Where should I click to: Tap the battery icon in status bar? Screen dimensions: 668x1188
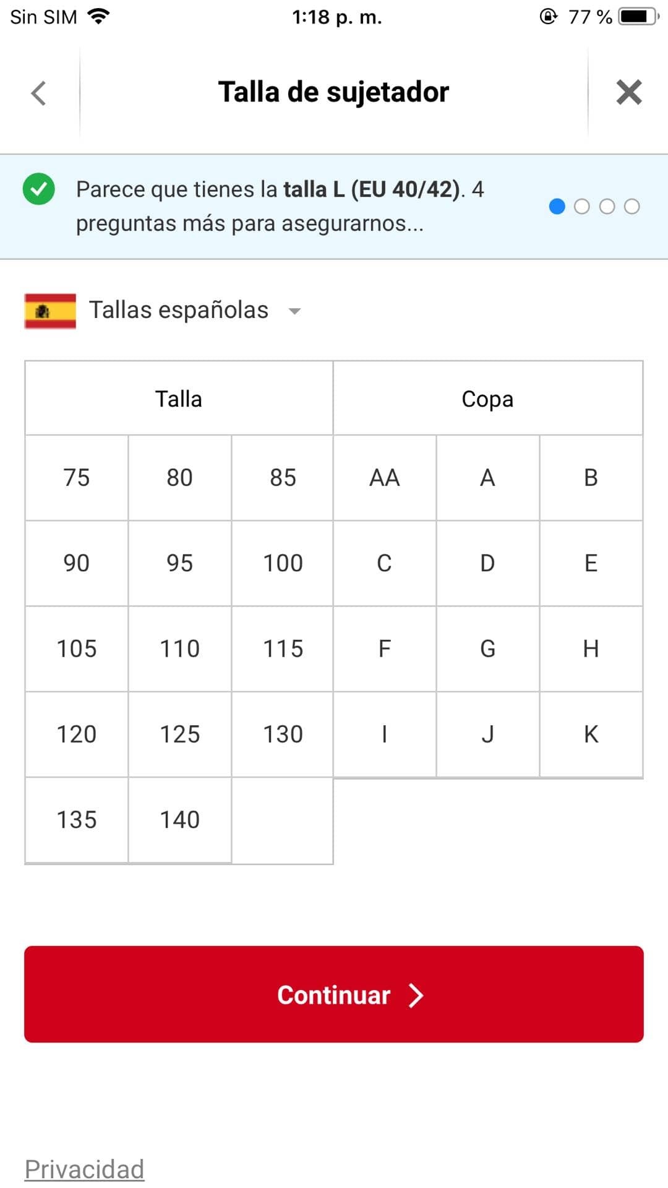pos(638,17)
